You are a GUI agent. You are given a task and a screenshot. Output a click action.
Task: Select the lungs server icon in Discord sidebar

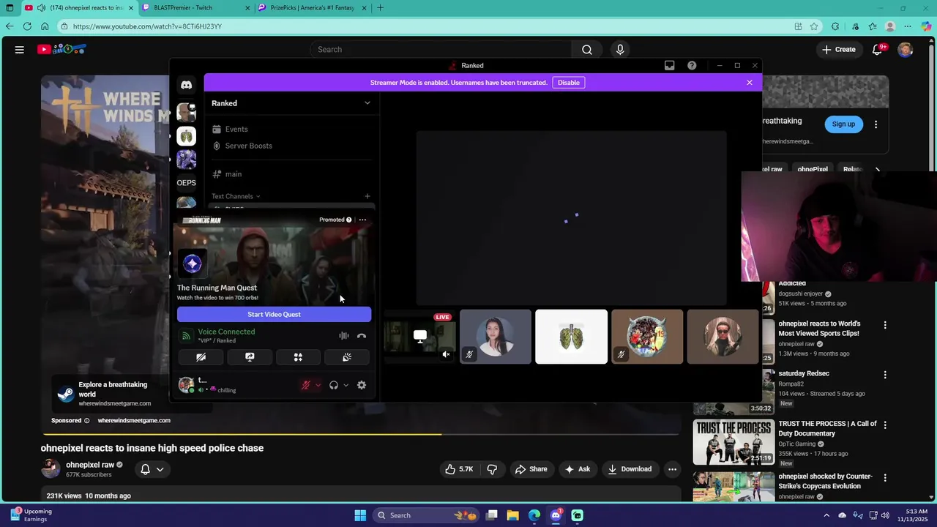coord(186,136)
